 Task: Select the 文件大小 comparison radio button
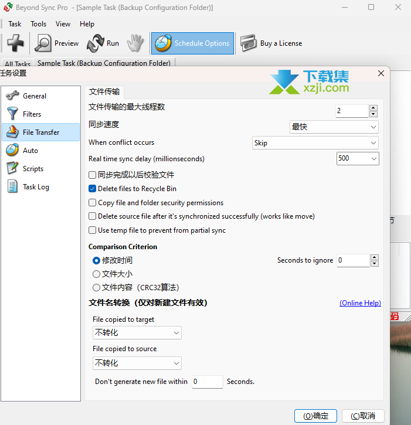(96, 274)
